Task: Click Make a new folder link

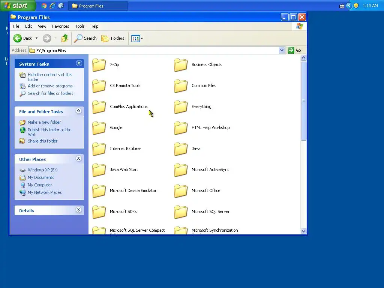Action: tap(44, 122)
